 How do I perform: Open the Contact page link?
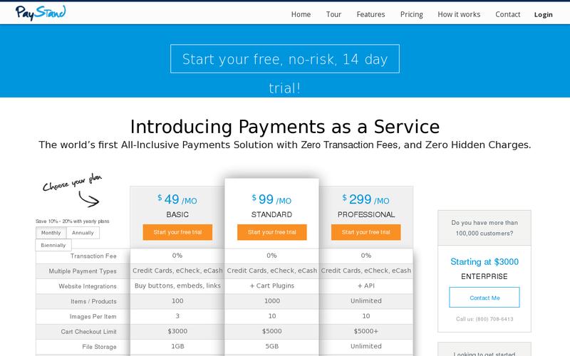[507, 14]
